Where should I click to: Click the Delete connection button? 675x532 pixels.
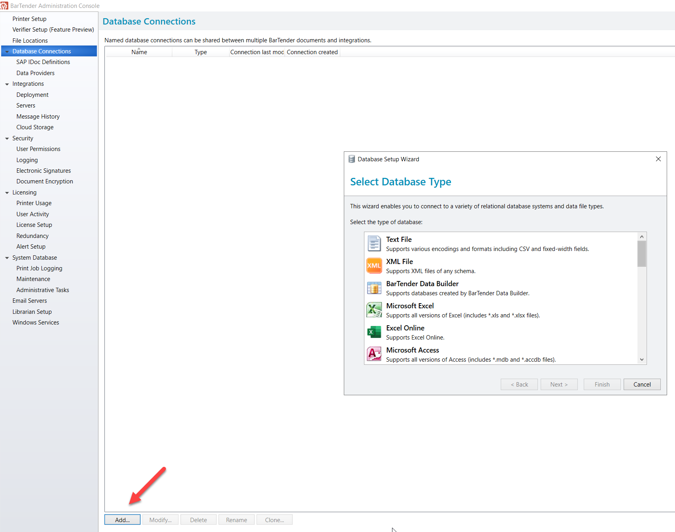[198, 520]
